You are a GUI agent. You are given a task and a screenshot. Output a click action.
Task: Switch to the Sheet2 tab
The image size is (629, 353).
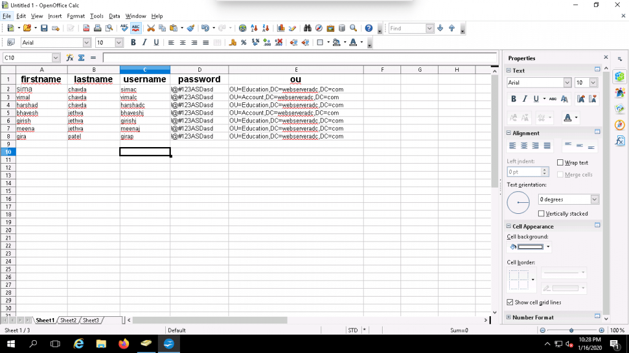pos(68,321)
